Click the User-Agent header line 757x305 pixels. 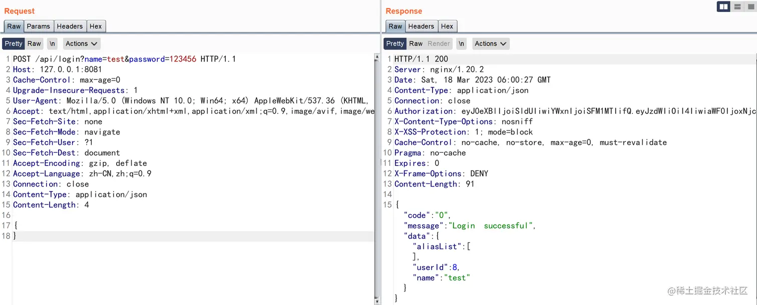click(x=191, y=100)
